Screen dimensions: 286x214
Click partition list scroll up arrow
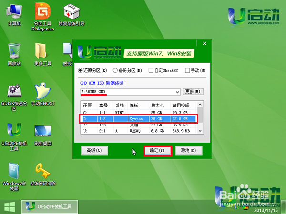(x=200, y=105)
